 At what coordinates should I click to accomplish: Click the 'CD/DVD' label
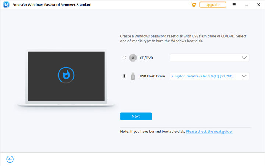(146, 58)
